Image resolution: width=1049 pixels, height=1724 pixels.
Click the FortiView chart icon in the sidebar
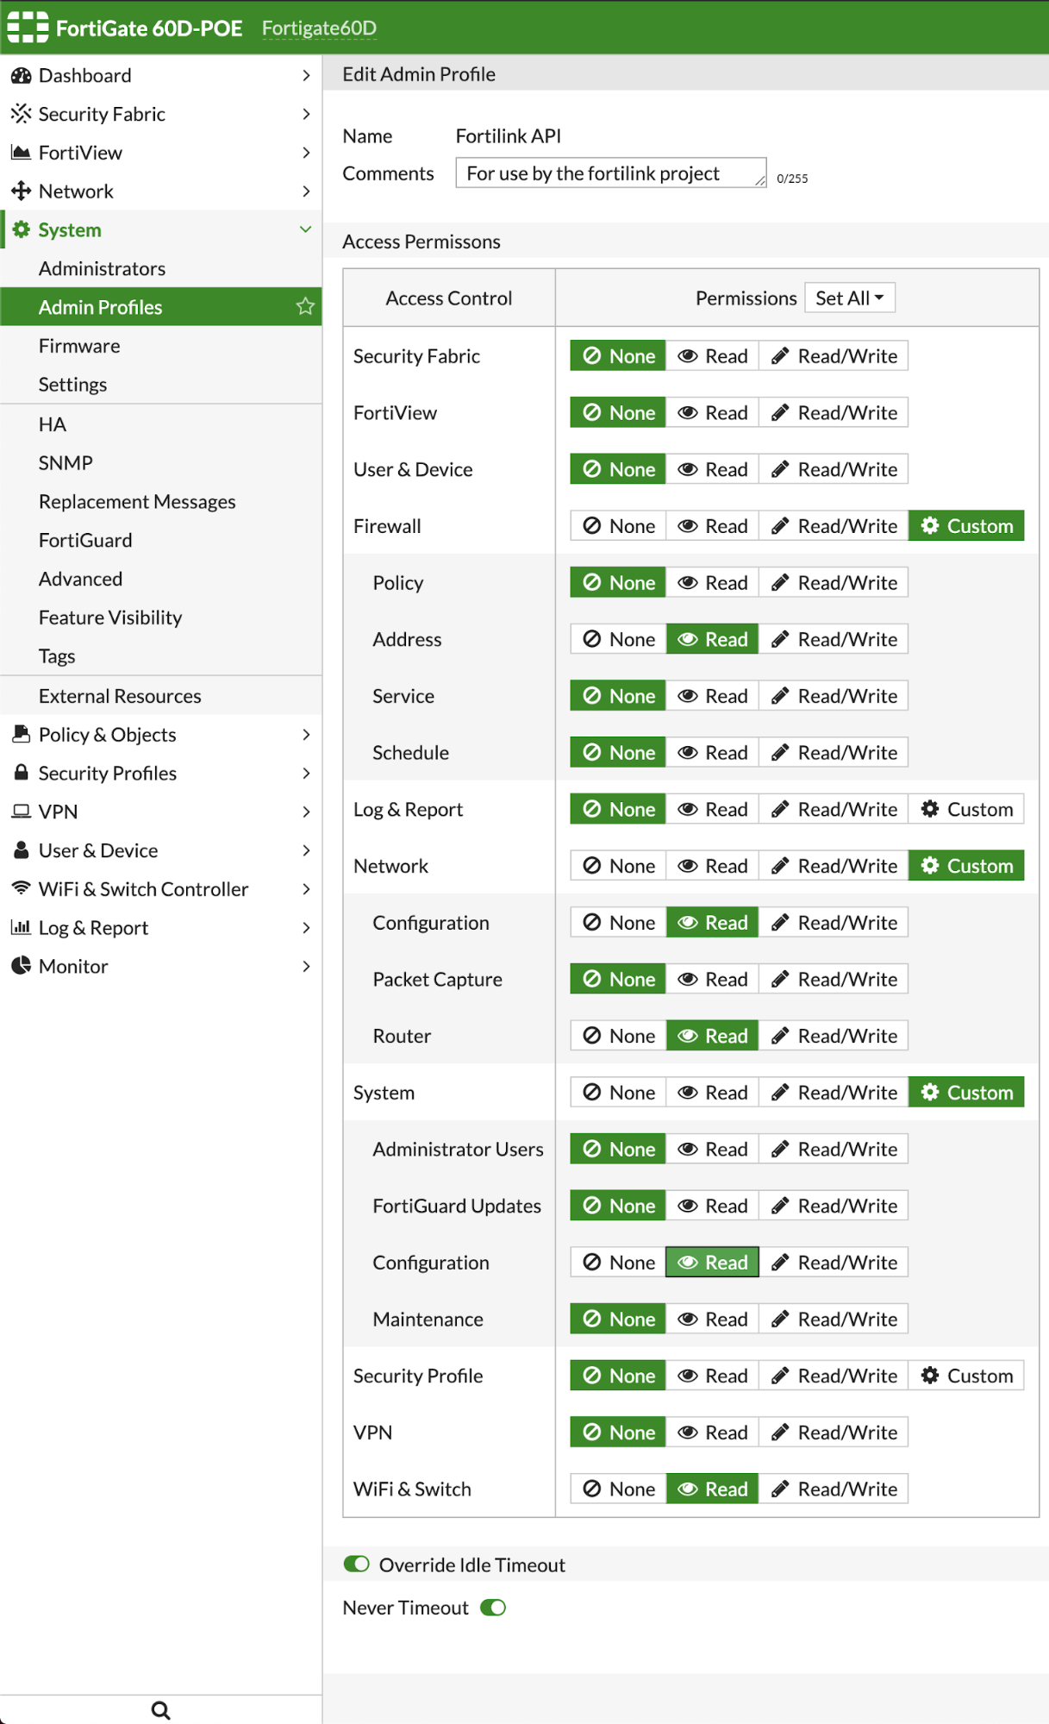point(21,153)
